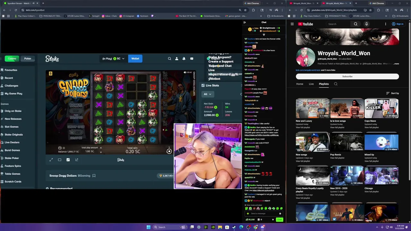The width and height of the screenshot is (411, 231).
Task: Search YouTube with voice microphone icon
Action: 366,24
